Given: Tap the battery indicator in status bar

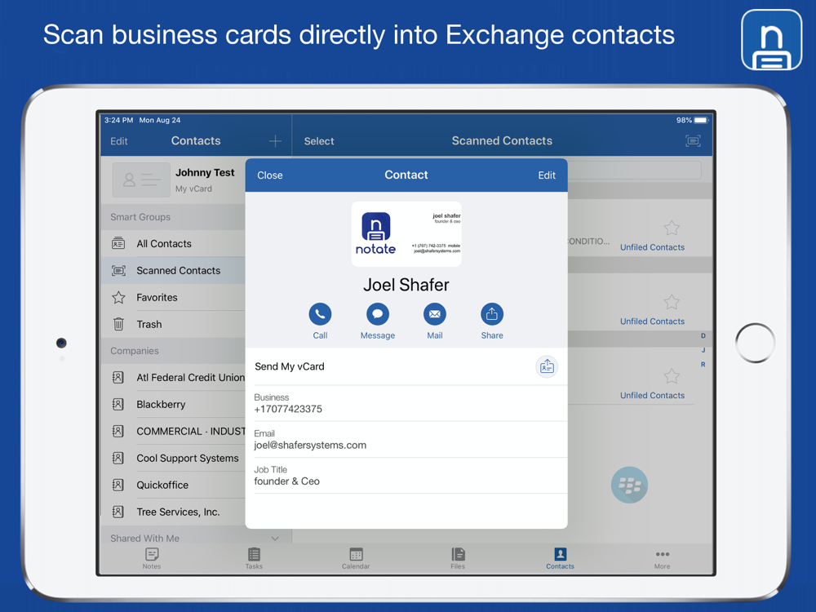Looking at the screenshot, I should click(700, 120).
